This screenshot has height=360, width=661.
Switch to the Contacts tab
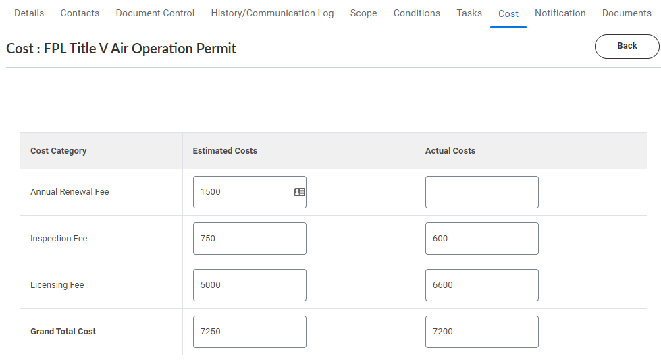click(x=80, y=13)
